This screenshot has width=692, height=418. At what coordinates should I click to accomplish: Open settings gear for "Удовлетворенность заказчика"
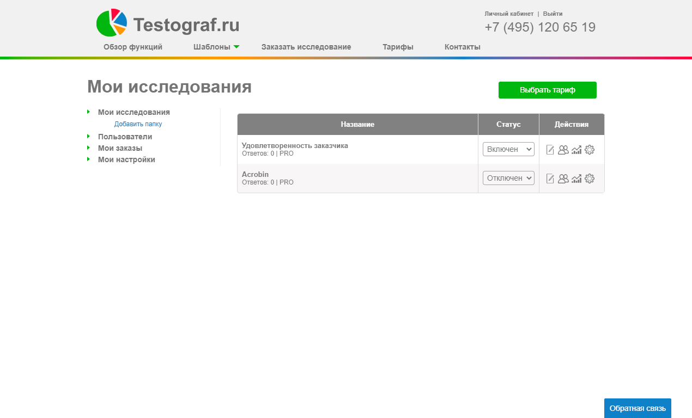590,149
